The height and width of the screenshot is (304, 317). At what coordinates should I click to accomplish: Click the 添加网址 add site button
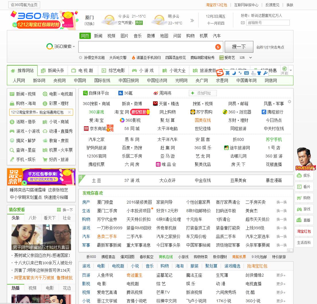pyautogui.click(x=203, y=93)
